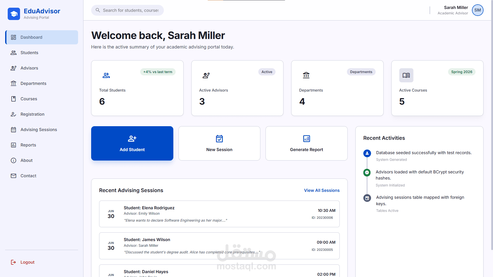493x277 pixels.
Task: Open the Dashboard menu item
Action: [42, 37]
